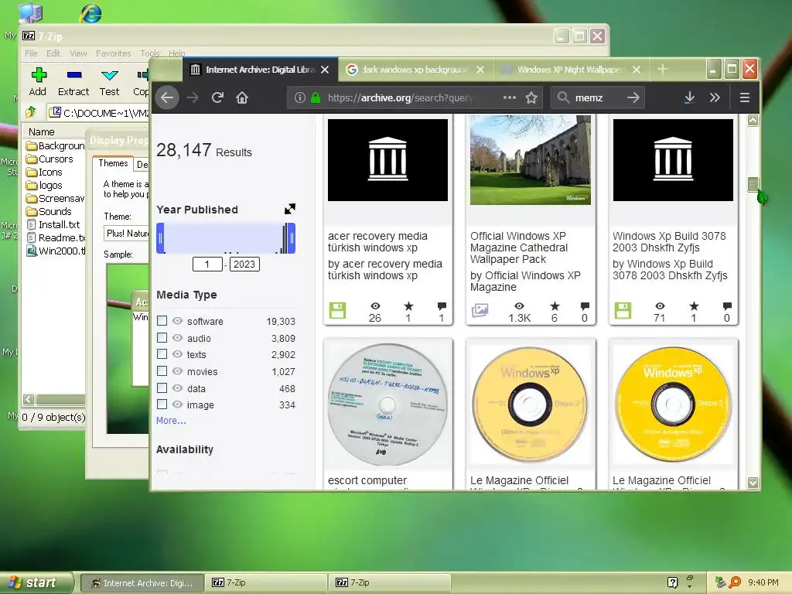Click the forward navigation arrow

point(193,97)
